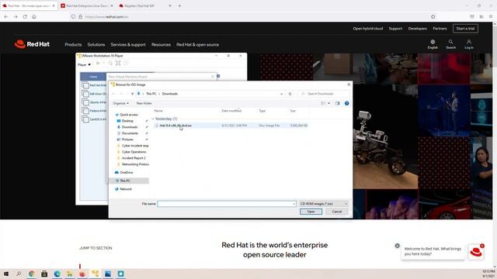Click the Developers link

tap(418, 29)
